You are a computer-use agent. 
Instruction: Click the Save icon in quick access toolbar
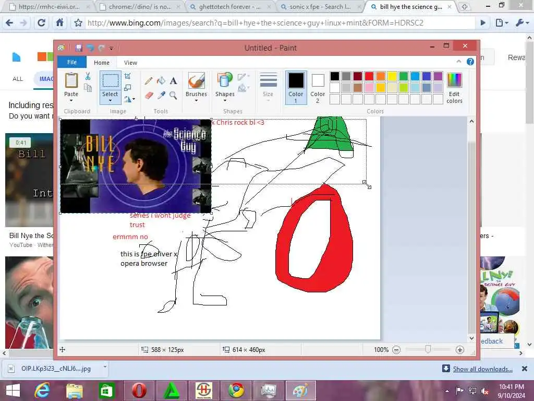pos(79,48)
